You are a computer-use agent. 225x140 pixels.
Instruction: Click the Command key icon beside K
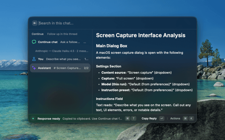click(x=185, y=118)
